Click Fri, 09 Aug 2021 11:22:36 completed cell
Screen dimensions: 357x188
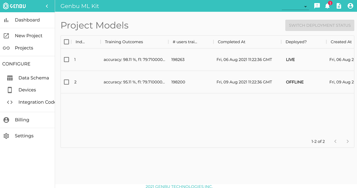coord(244,82)
